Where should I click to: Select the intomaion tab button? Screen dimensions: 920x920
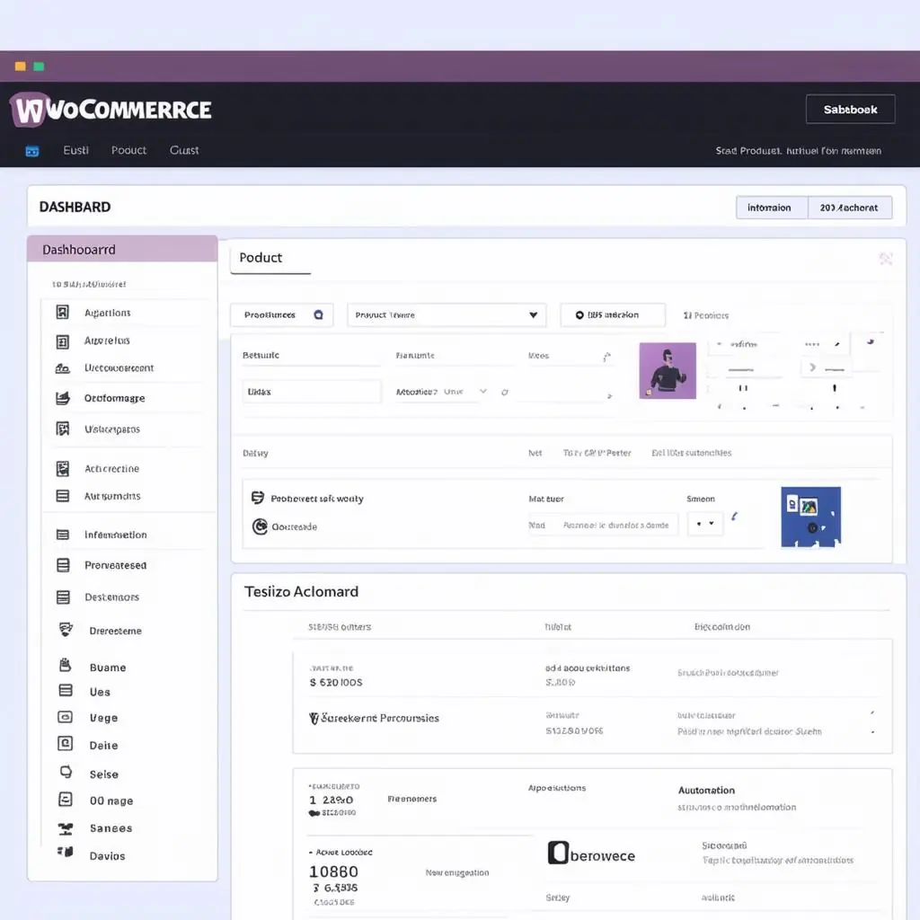point(772,208)
